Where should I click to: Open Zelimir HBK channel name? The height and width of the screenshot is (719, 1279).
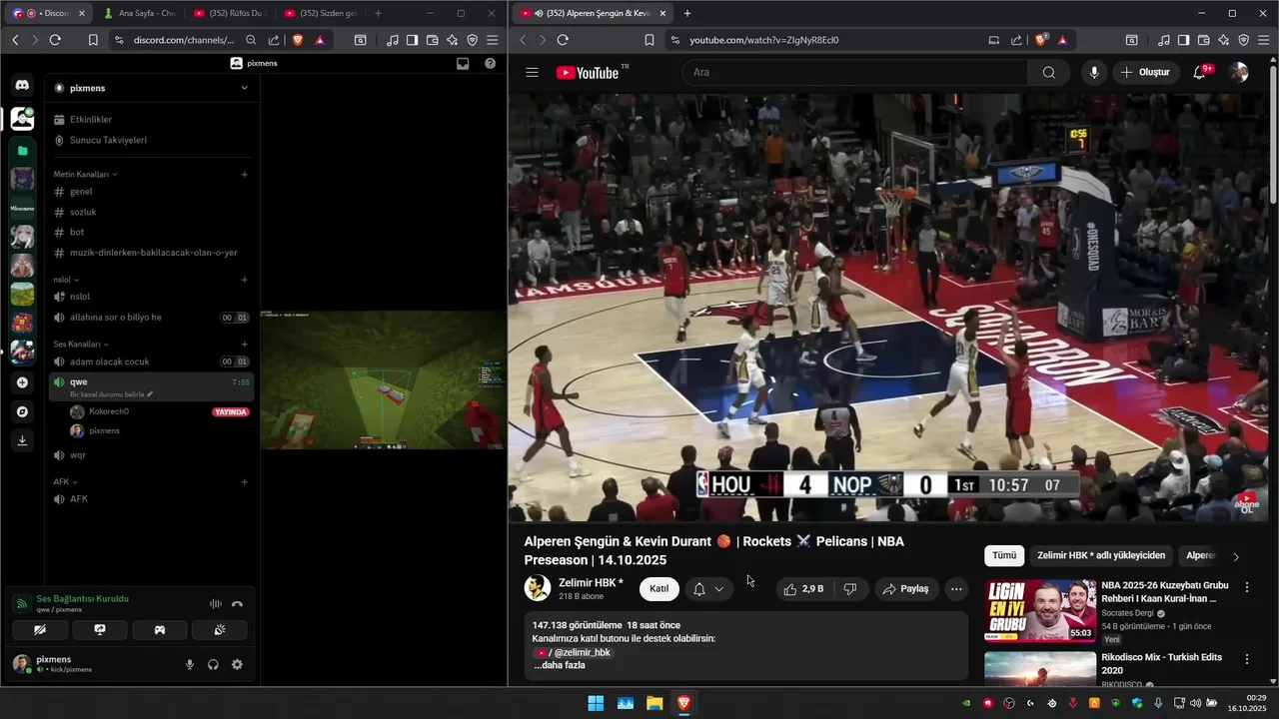click(x=591, y=582)
